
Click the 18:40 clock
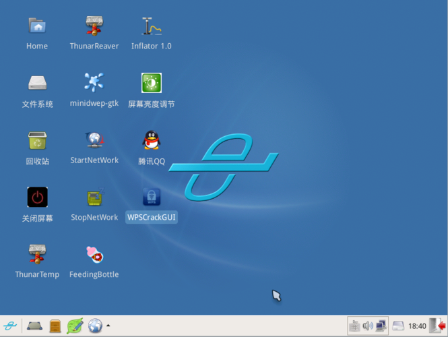click(417, 326)
